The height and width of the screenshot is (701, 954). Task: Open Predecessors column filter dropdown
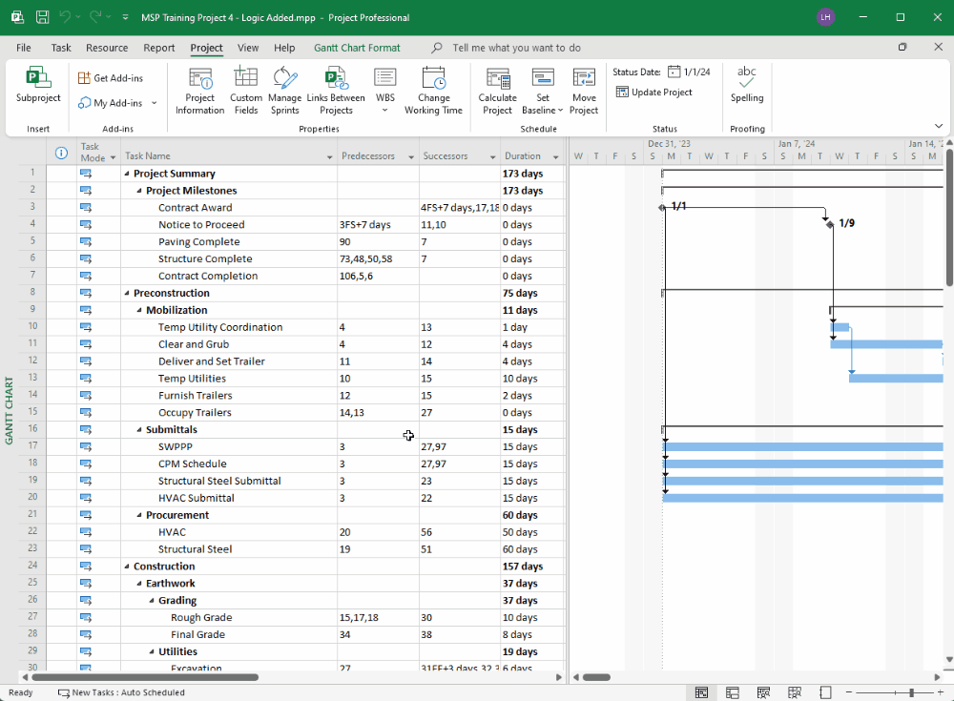(411, 157)
